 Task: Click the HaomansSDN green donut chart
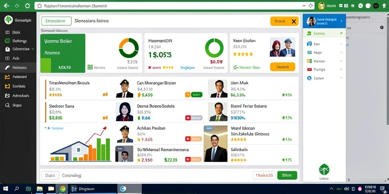214,48
